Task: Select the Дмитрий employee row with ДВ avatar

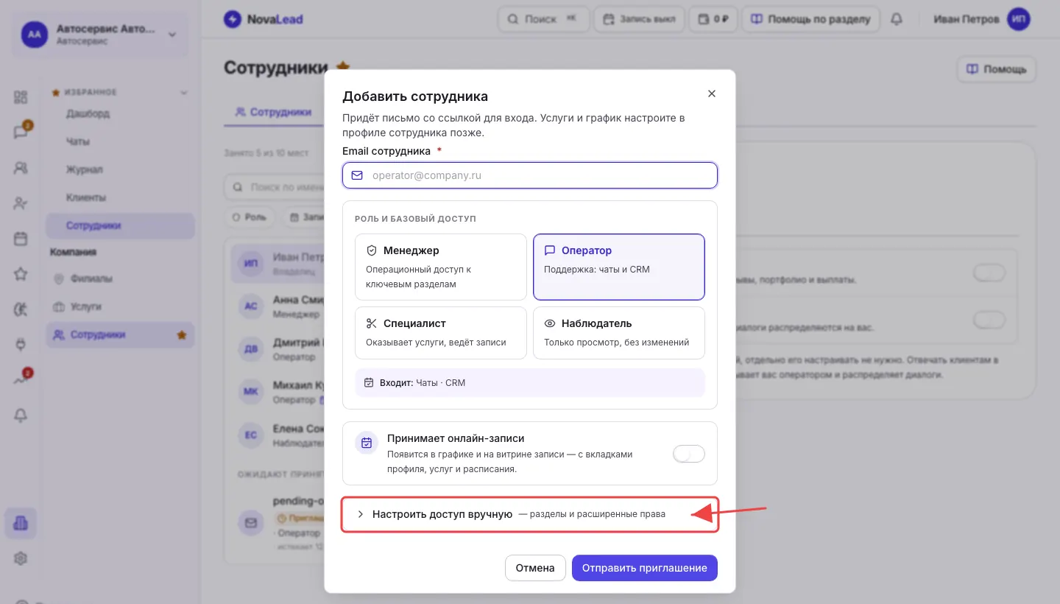Action: coord(278,349)
